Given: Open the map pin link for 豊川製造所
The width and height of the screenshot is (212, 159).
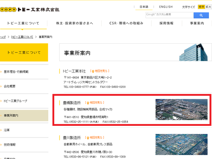Looking at the screenshot, I should point(95,137).
